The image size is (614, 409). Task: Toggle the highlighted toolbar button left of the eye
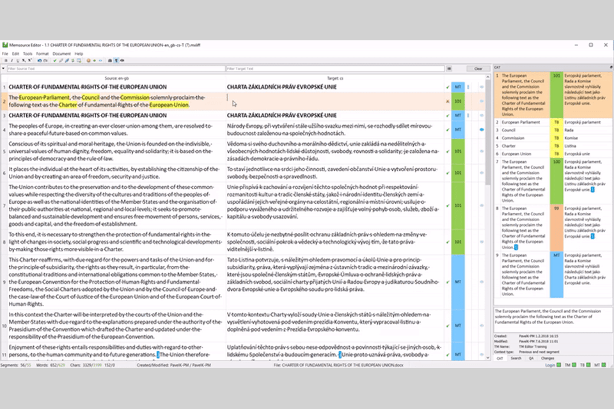(x=116, y=61)
